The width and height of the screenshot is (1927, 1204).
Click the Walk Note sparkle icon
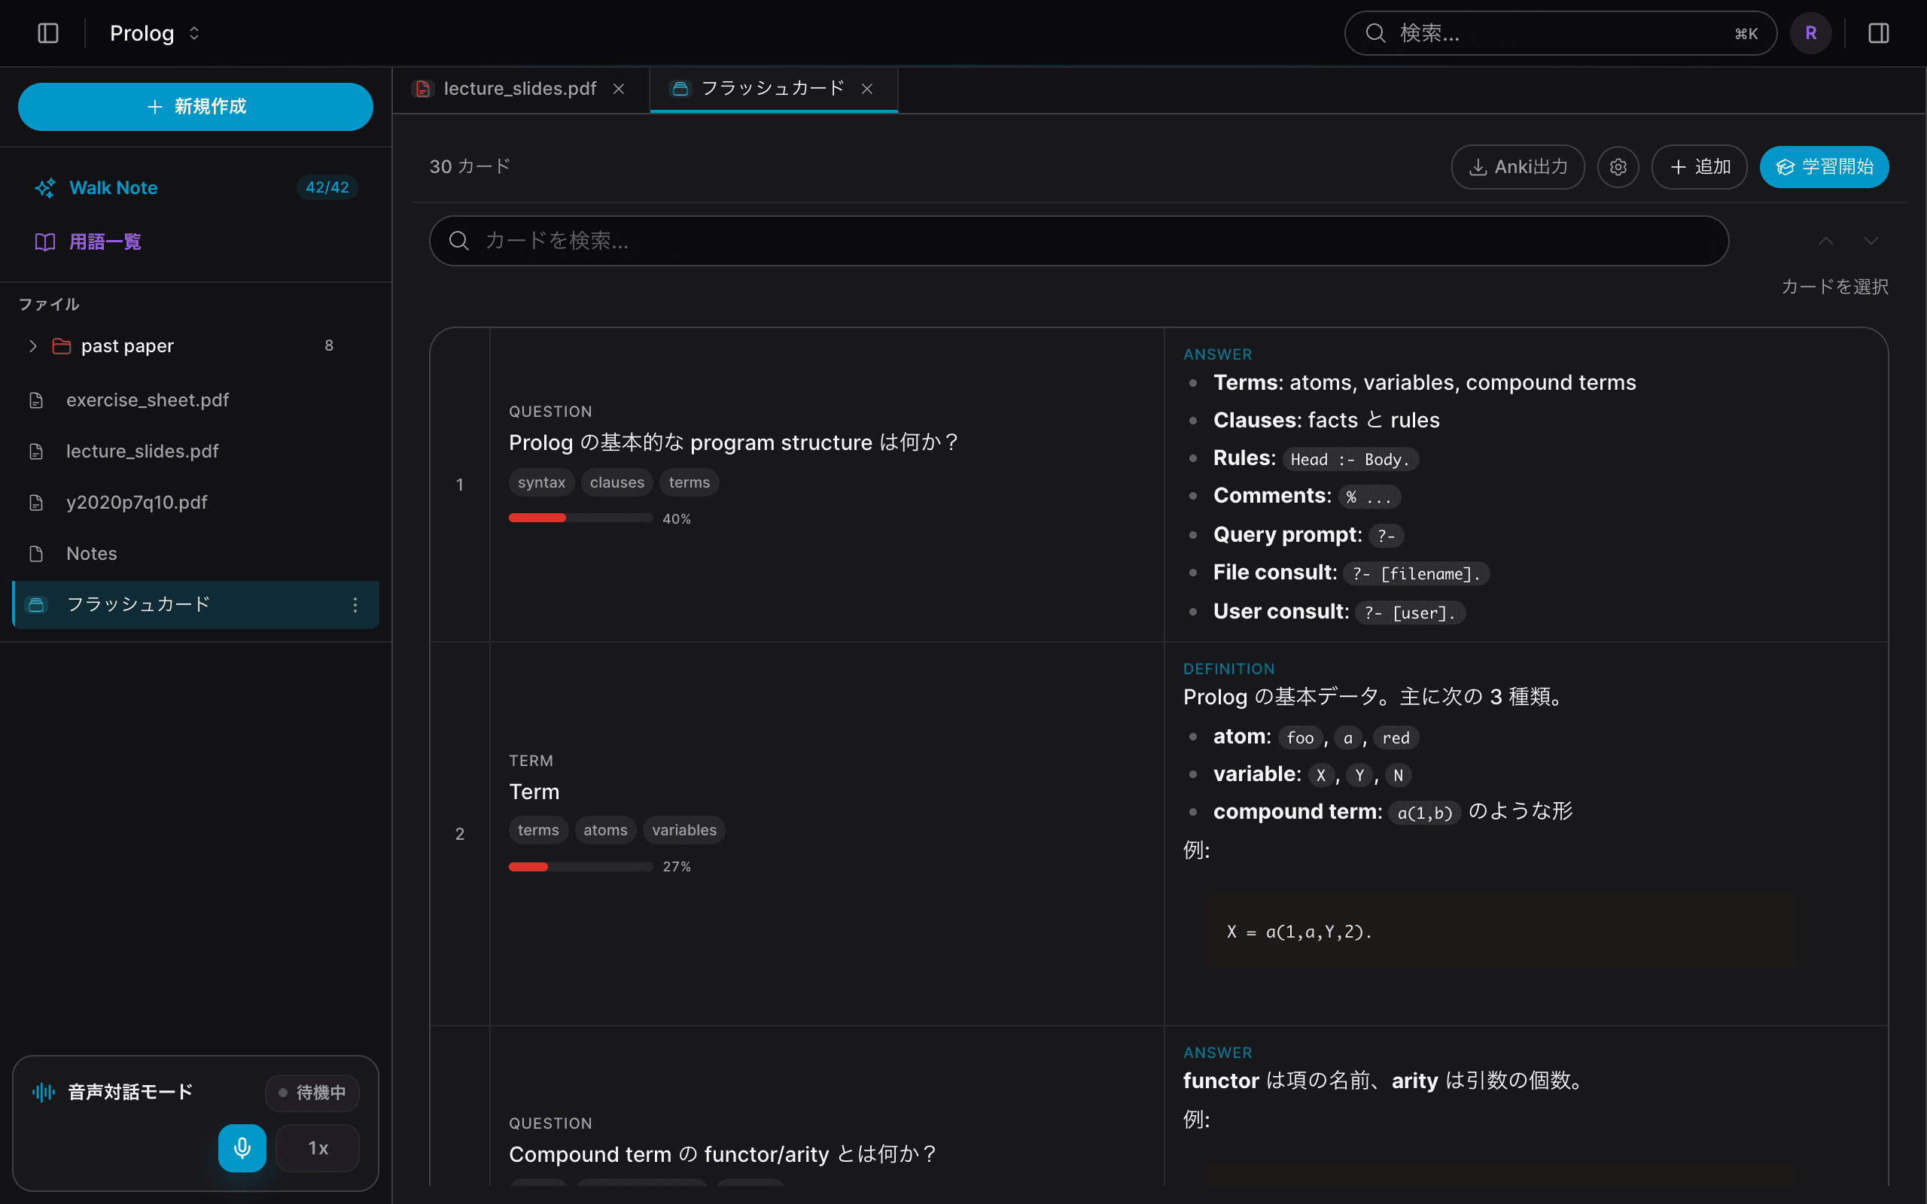pos(45,188)
